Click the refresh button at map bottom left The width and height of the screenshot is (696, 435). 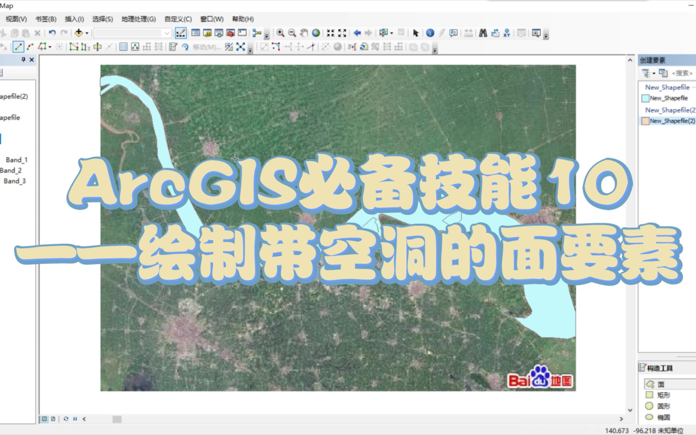tap(66, 419)
